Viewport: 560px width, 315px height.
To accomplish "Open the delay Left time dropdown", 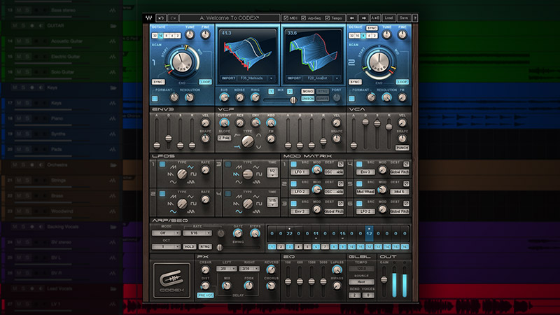I will pos(226,269).
